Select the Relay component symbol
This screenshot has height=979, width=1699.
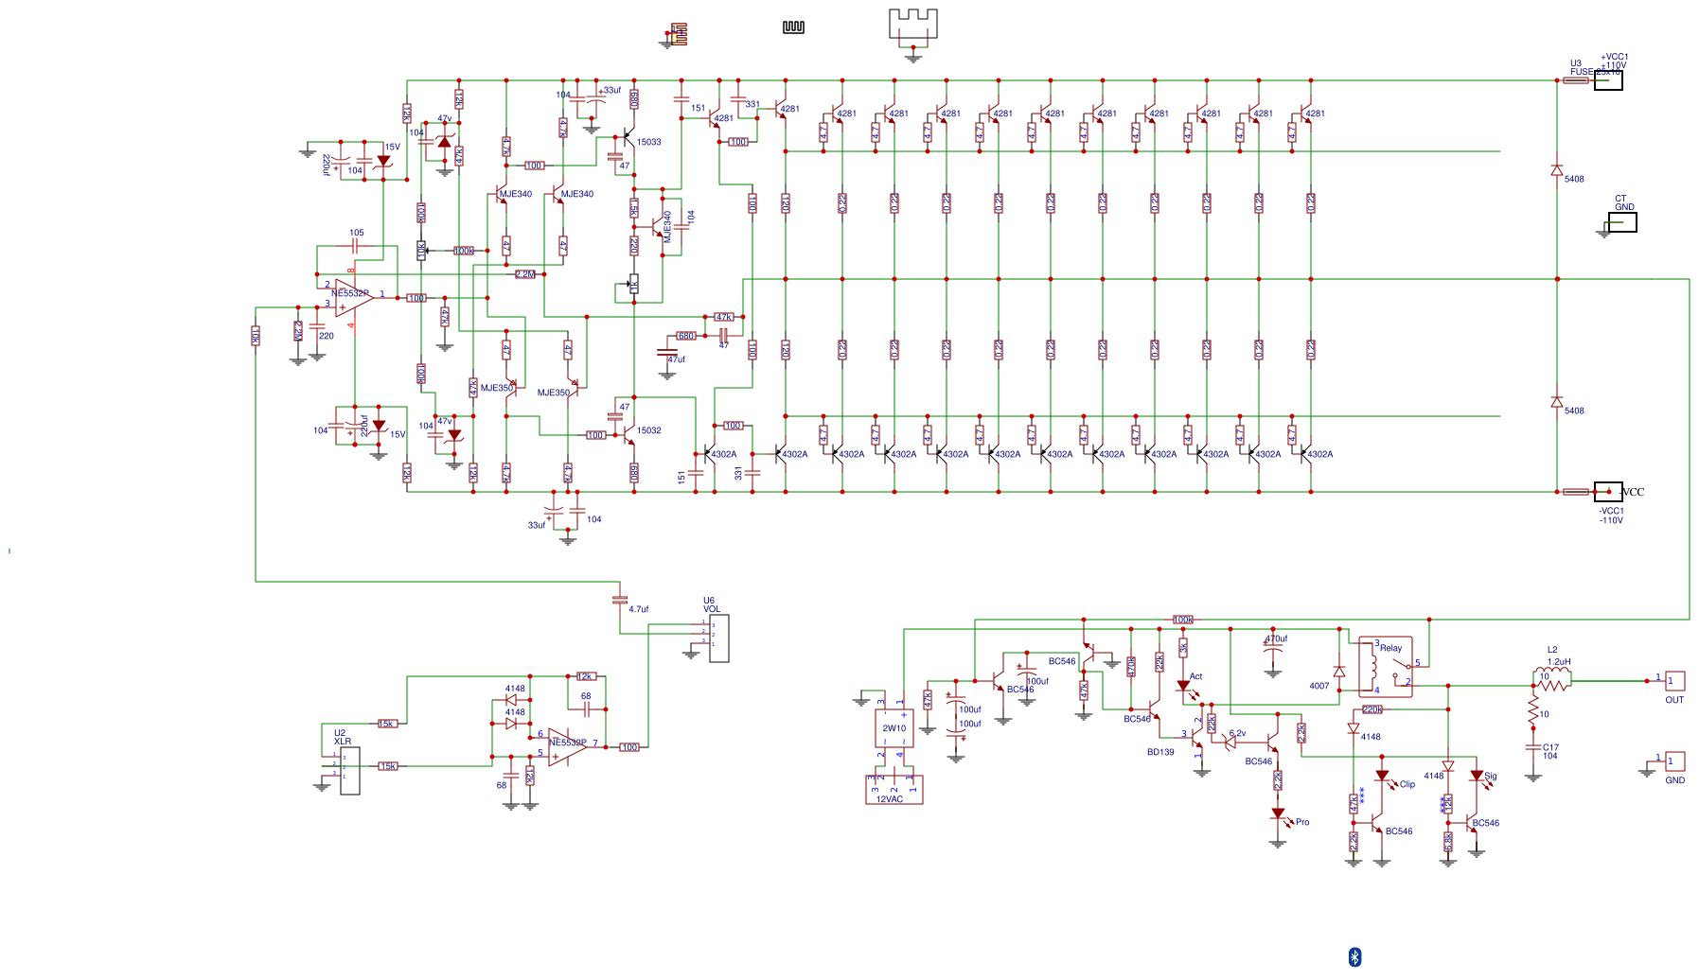(1385, 667)
